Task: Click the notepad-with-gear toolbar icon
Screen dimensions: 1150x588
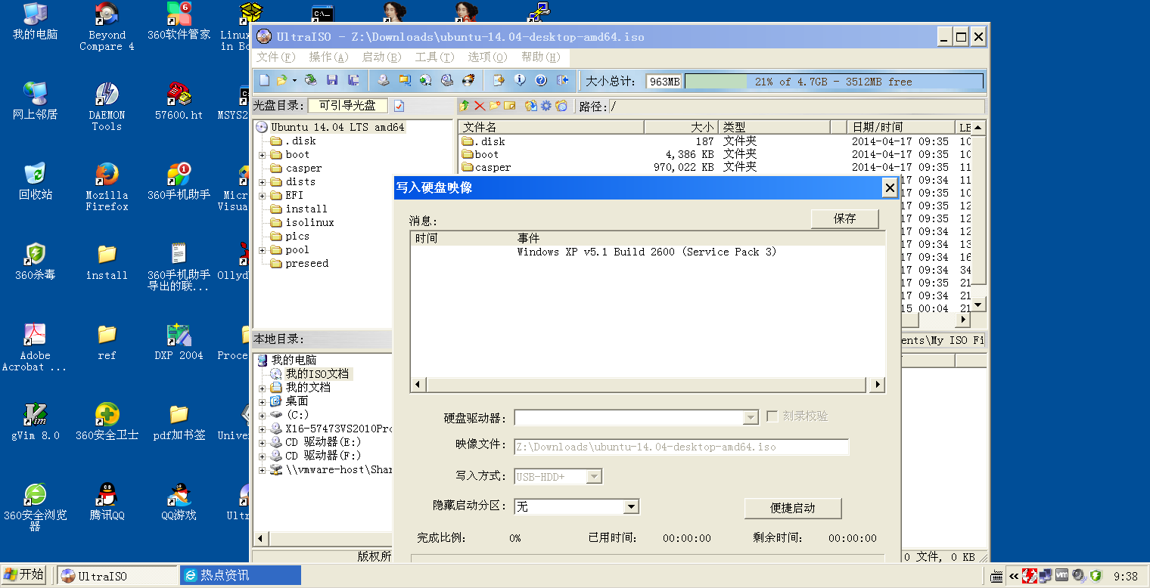Action: click(x=499, y=80)
